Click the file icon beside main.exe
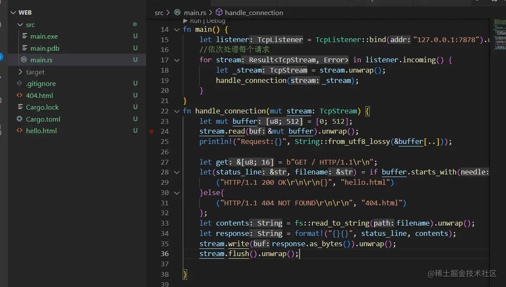Image resolution: width=506 pixels, height=287 pixels. point(25,36)
